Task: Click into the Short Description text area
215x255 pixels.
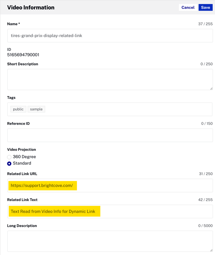Action: tap(110, 79)
